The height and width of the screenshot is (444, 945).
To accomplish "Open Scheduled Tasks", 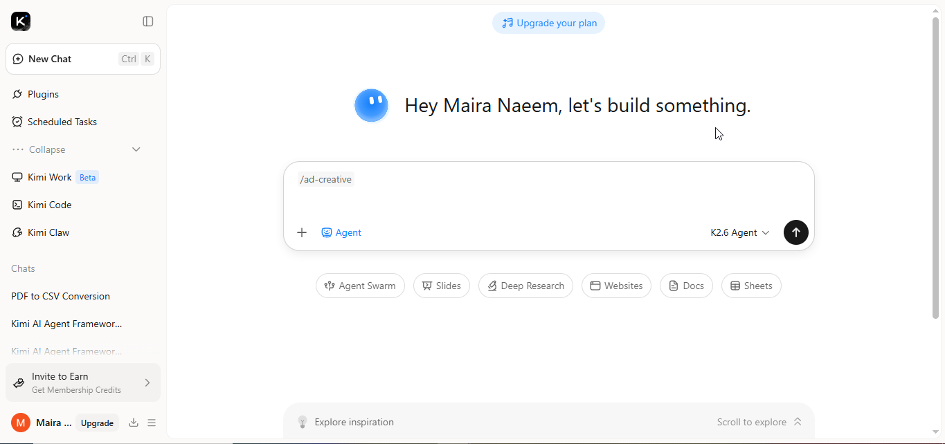I will [83, 122].
